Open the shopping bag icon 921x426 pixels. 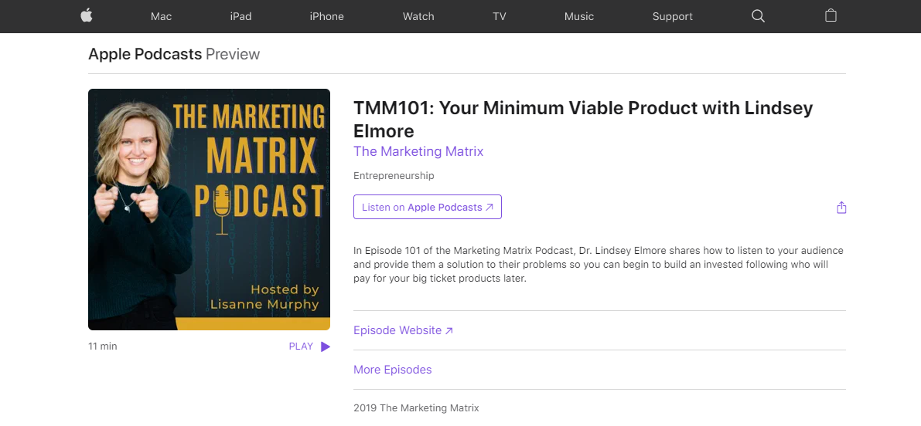coord(831,16)
